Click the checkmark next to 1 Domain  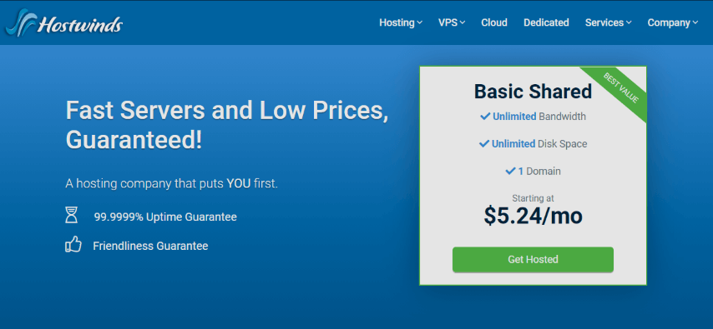tap(510, 171)
